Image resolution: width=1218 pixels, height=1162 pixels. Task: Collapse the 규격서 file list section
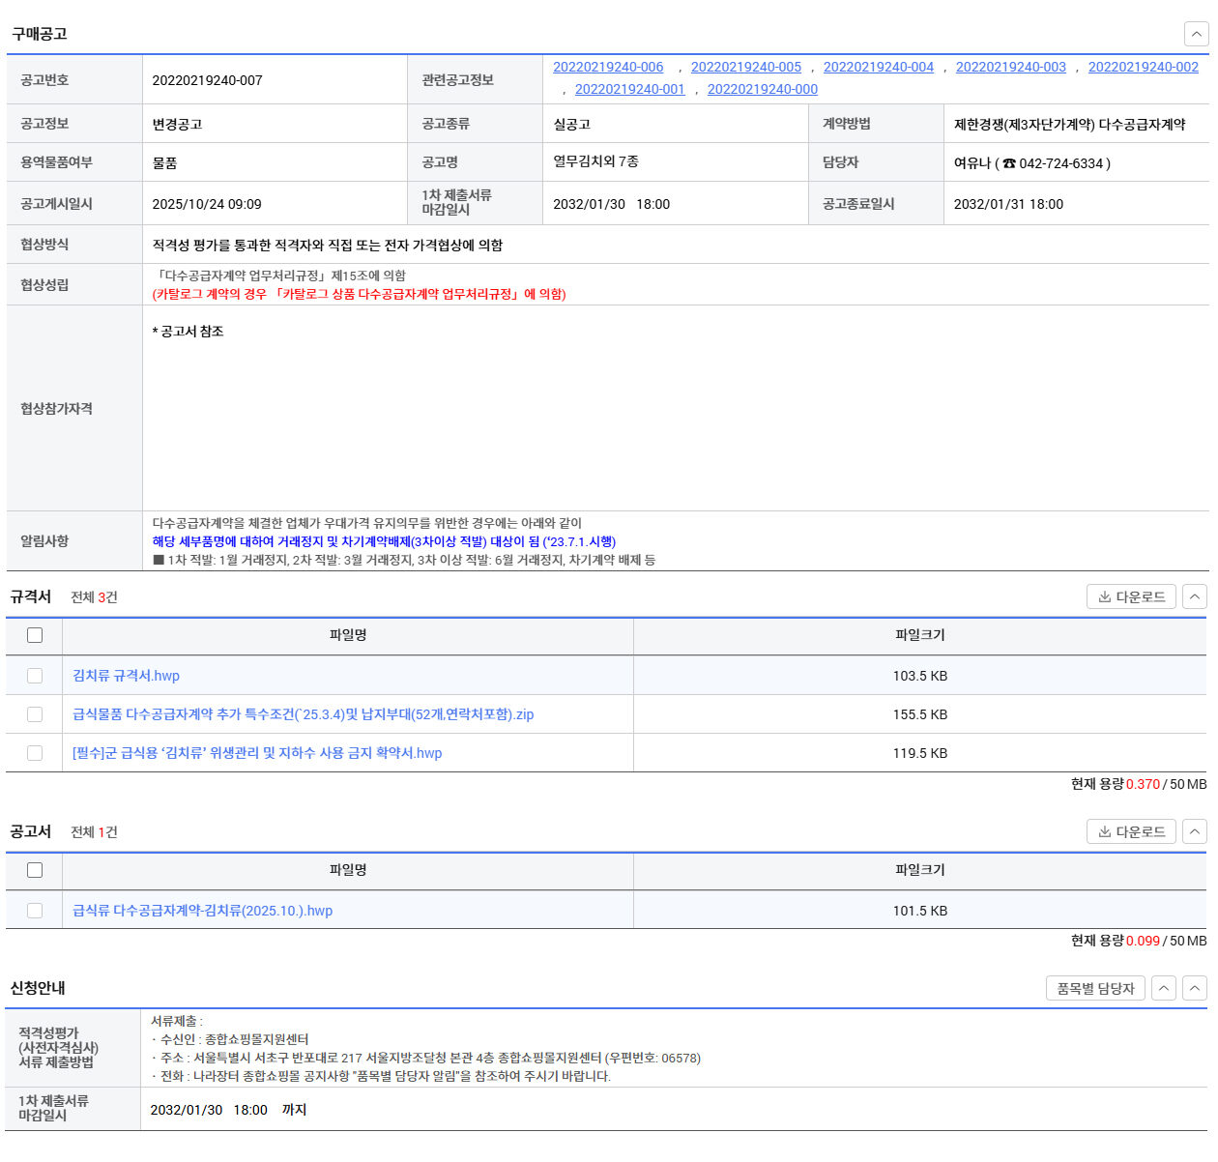point(1195,597)
